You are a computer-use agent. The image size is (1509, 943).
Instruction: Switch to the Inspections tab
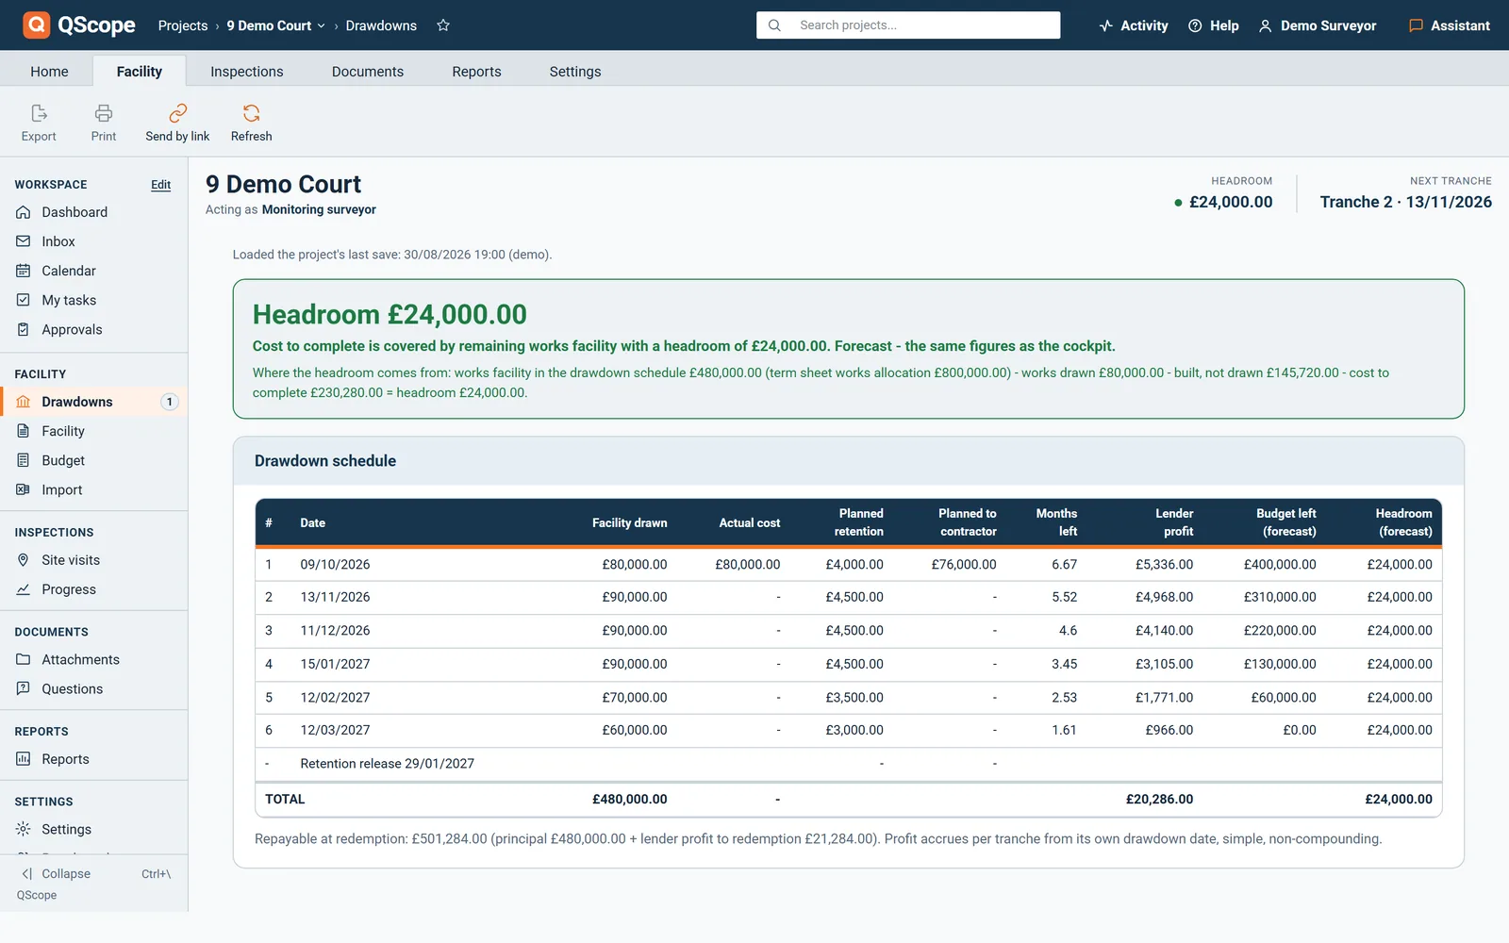(247, 71)
